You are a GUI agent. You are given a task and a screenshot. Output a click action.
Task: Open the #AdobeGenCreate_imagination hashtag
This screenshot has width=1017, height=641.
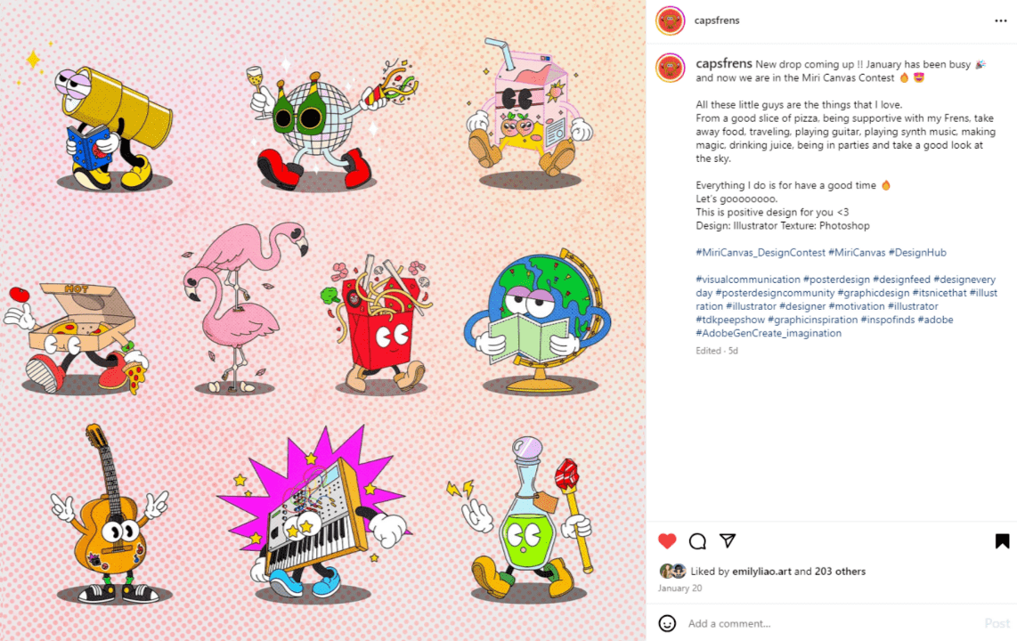point(769,333)
